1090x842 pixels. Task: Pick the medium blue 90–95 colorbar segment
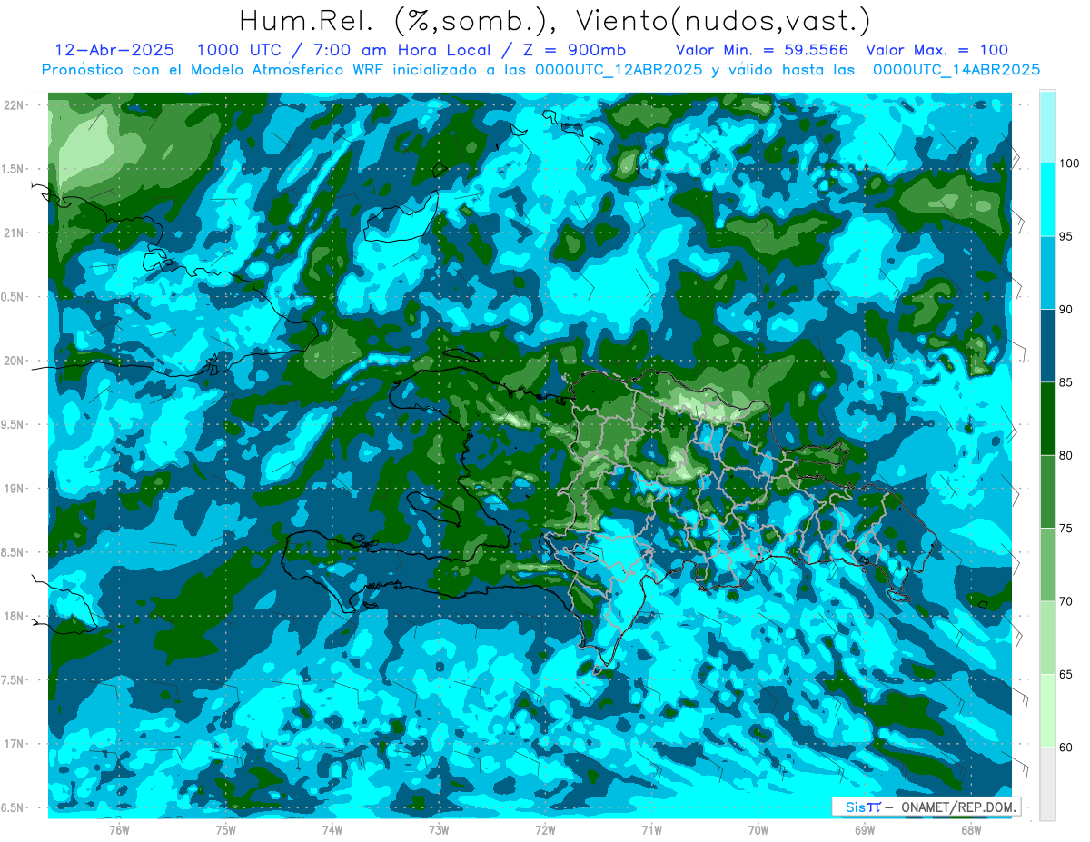[x=1047, y=273]
